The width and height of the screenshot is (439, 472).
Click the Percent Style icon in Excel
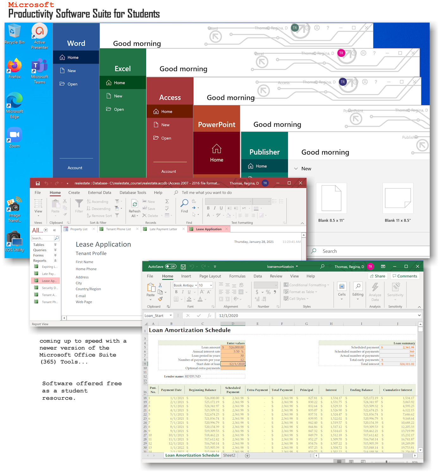click(x=268, y=292)
